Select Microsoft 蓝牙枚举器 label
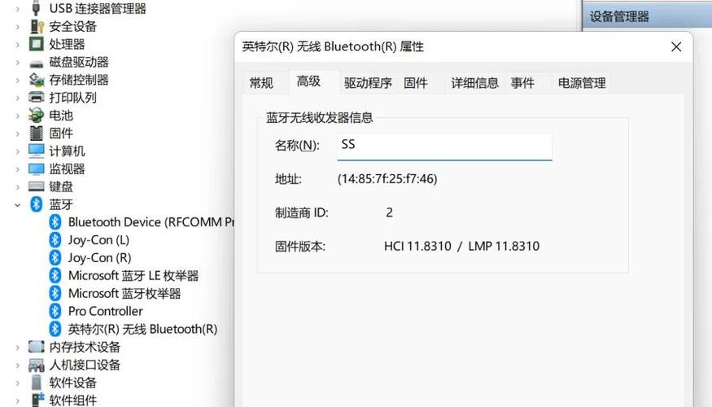This screenshot has width=712, height=407. 124,293
